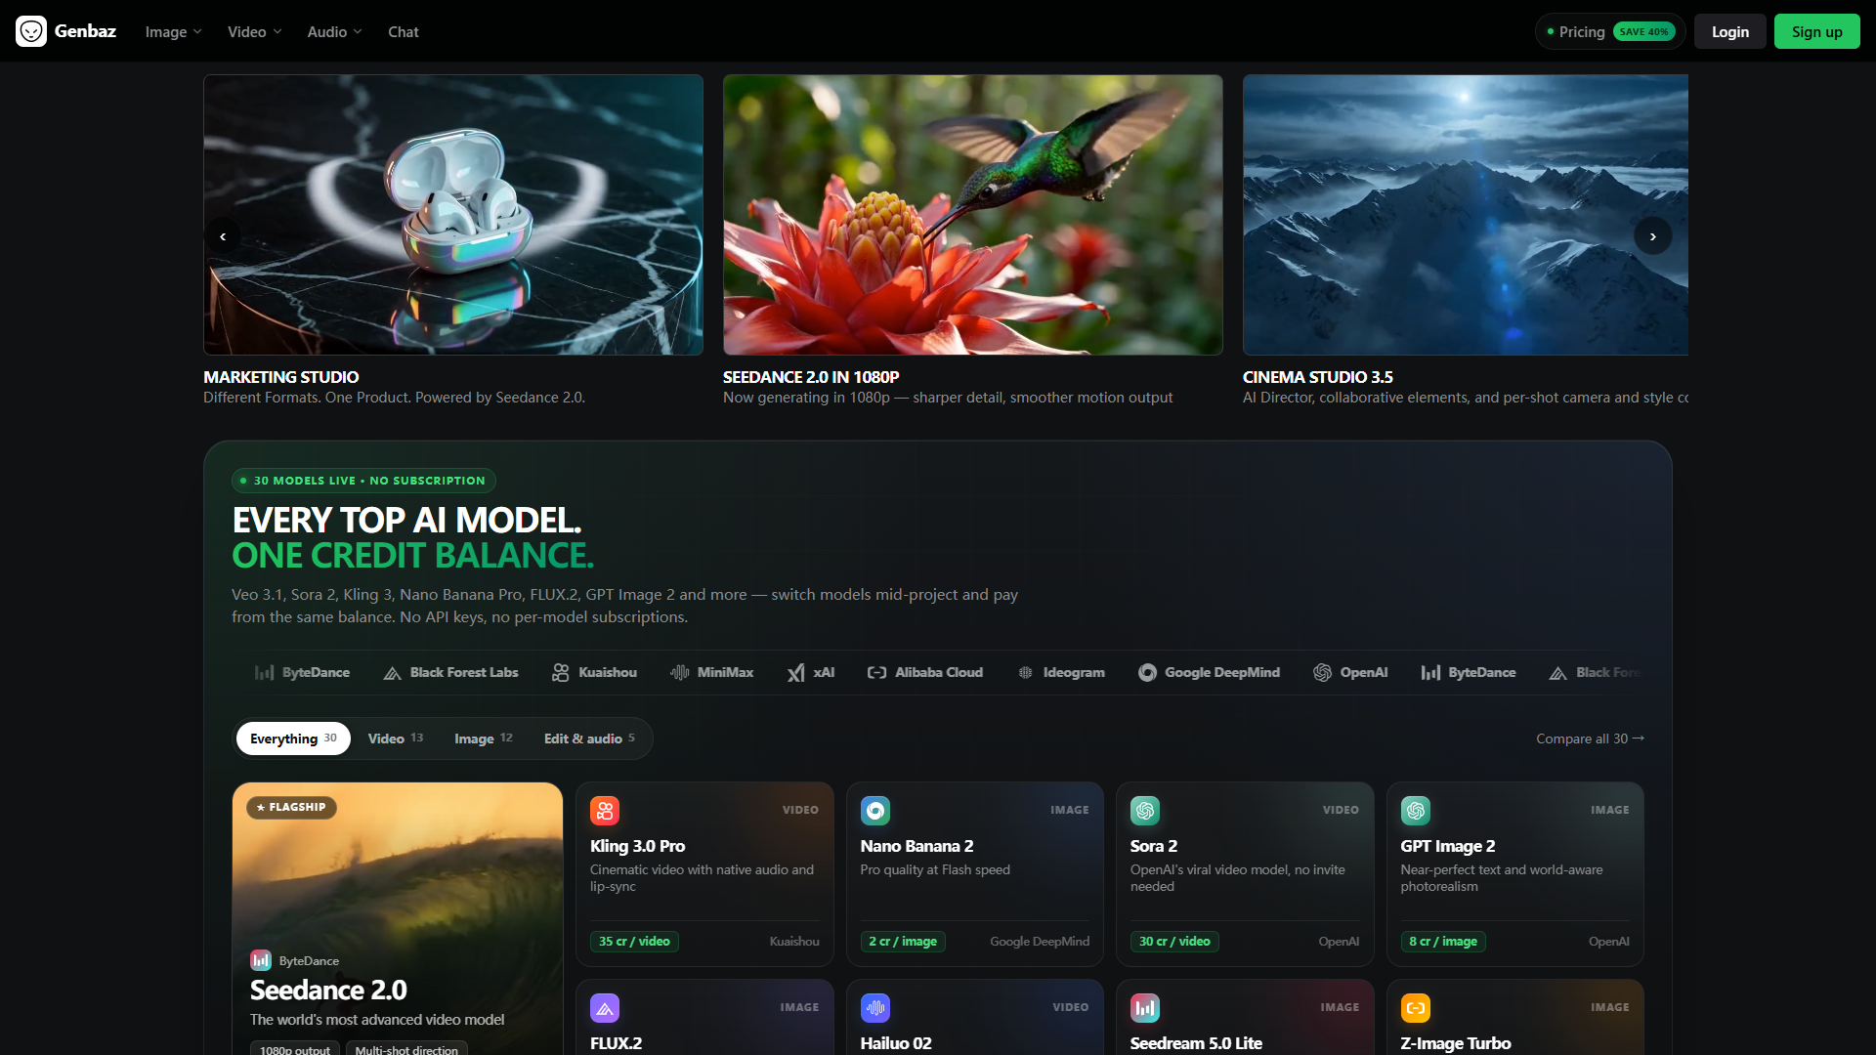
Task: Open the Seedance 2.0 flagship card
Action: tap(398, 918)
